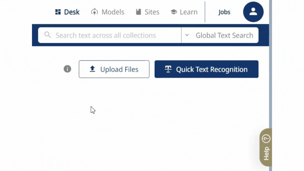
Task: Focus the search text across collections field
Action: [111, 35]
